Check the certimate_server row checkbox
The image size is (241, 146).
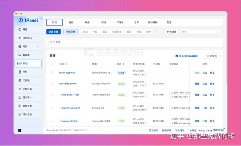[x=53, y=84]
